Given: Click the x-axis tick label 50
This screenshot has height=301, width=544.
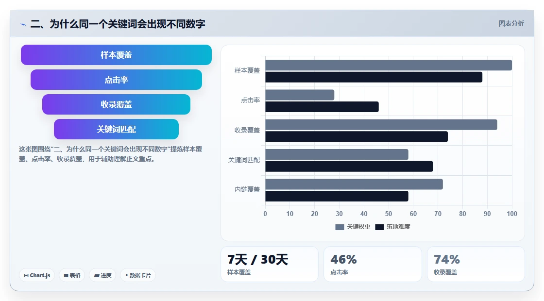Looking at the screenshot, I should pos(389,214).
